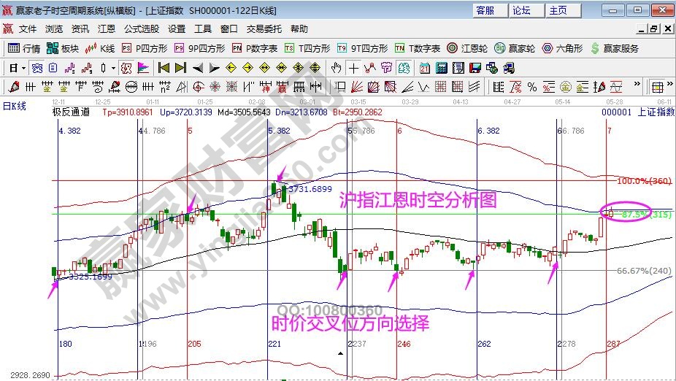
Task: Select the hand pan tool
Action: coord(336,68)
